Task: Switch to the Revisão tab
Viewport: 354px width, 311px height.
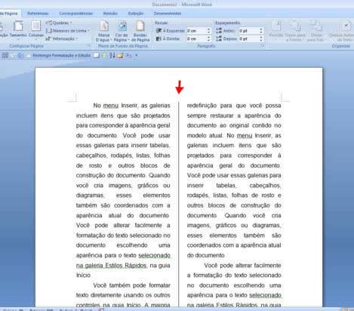Action: pyautogui.click(x=110, y=14)
